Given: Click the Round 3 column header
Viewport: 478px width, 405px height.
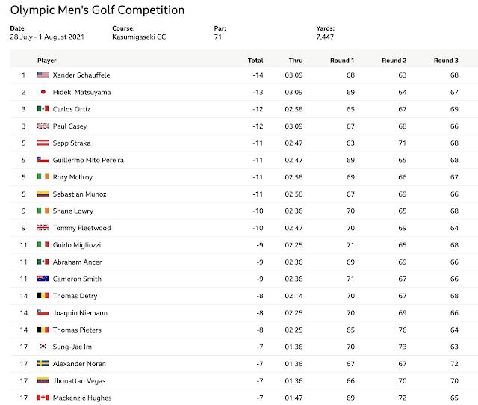Looking at the screenshot, I should coord(446,60).
